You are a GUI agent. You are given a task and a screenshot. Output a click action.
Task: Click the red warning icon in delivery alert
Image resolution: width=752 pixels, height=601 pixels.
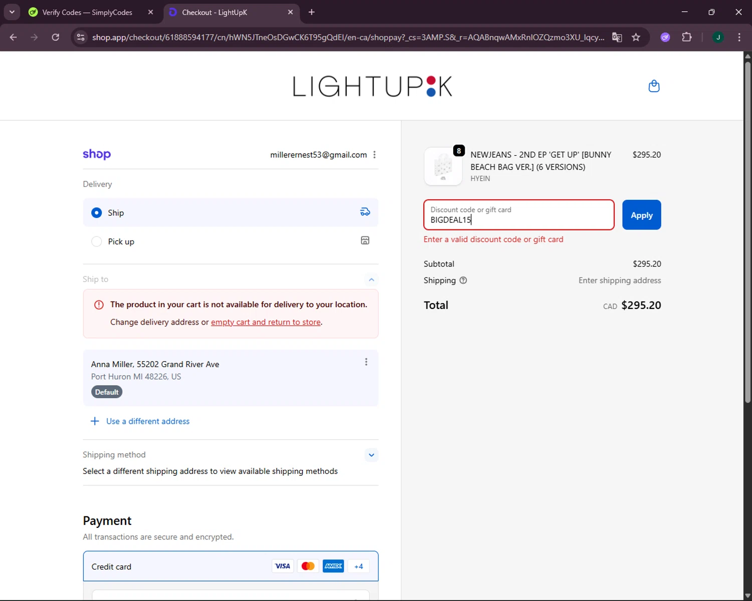(x=99, y=305)
